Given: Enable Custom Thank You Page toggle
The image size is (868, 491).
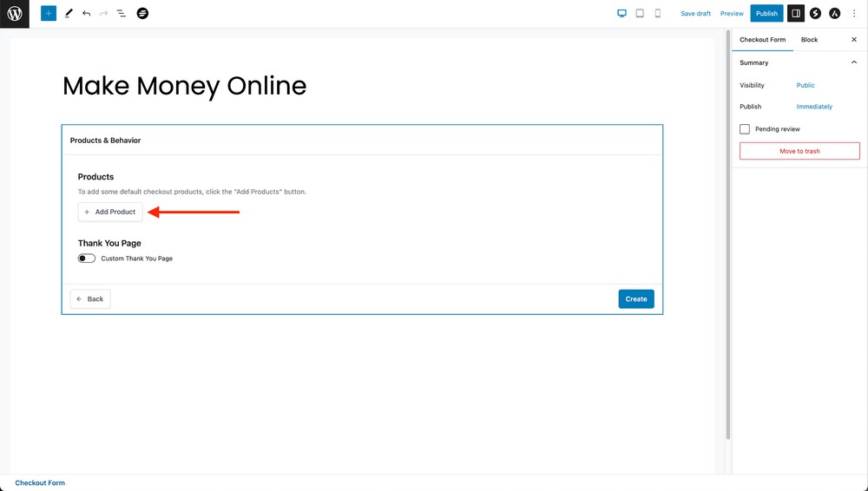Looking at the screenshot, I should point(87,259).
